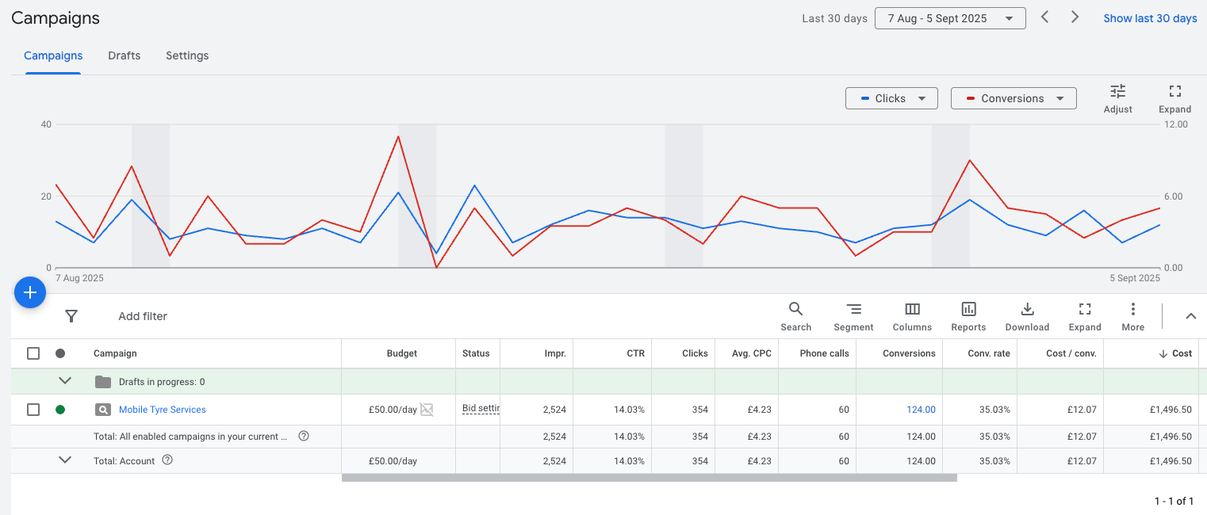Open the Clicks metric dropdown
1207x515 pixels.
pos(891,98)
